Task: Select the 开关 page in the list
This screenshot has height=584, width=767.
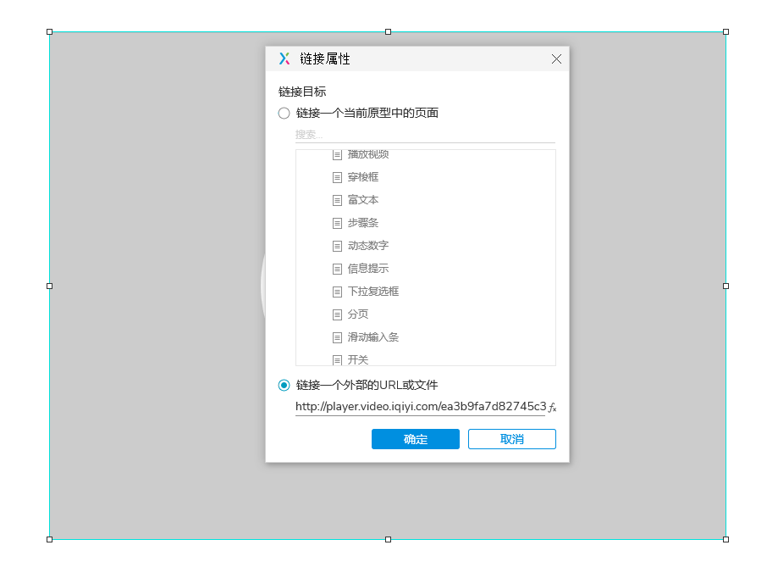Action: tap(358, 359)
